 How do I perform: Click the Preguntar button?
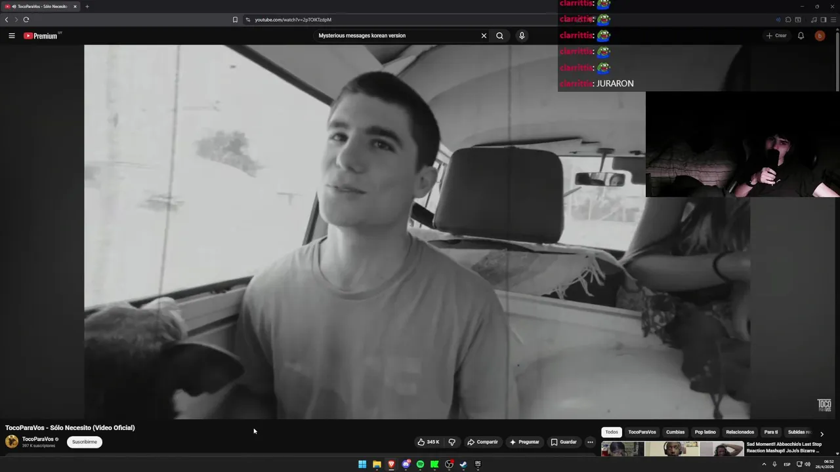[x=524, y=442]
